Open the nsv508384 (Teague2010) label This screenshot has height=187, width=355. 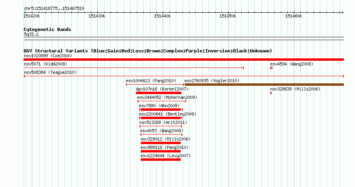pyautogui.click(x=50, y=72)
